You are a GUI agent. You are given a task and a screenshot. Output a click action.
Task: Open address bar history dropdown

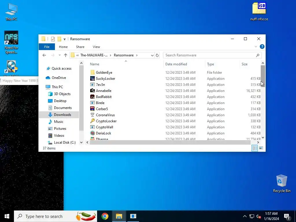click(x=152, y=55)
